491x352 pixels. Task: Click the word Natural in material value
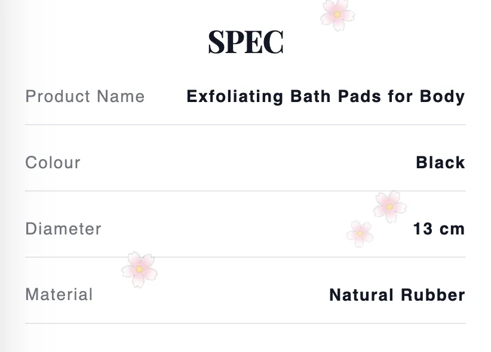tap(361, 295)
